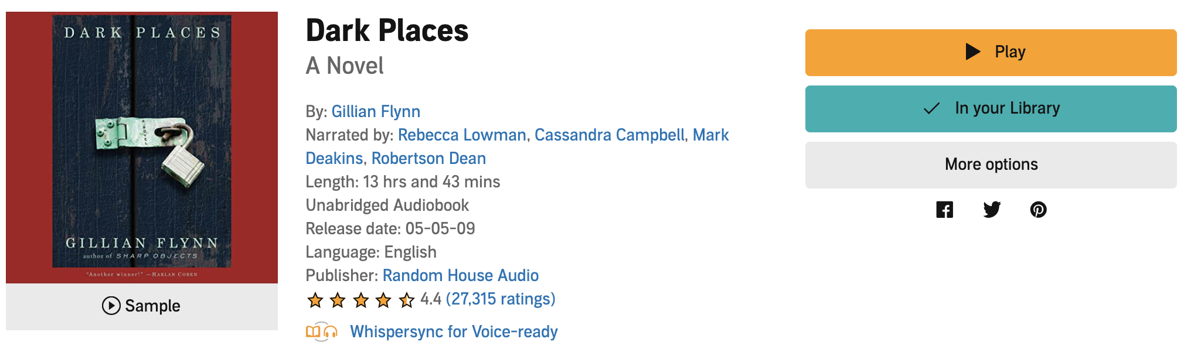Share the audiobook on Twitter
The width and height of the screenshot is (1184, 349).
pos(992,210)
